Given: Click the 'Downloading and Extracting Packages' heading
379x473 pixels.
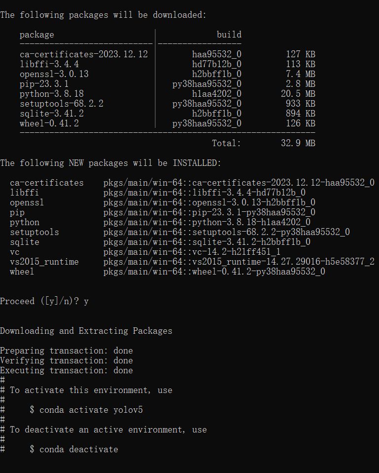Looking at the screenshot, I should coord(86,331).
